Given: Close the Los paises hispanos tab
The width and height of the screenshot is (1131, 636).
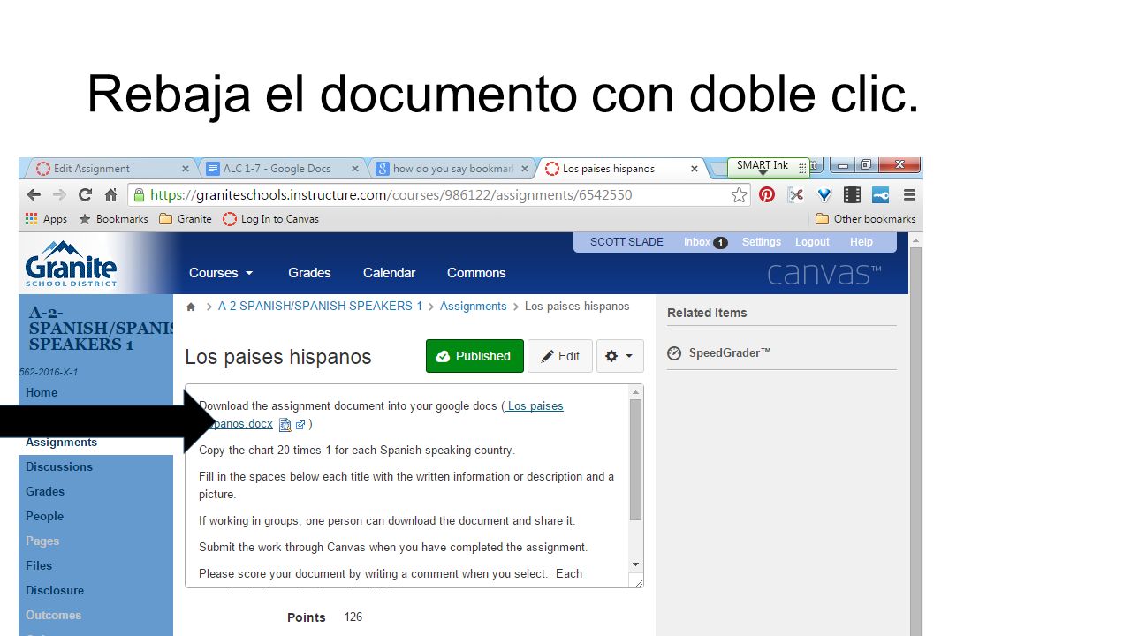Looking at the screenshot, I should click(x=695, y=169).
